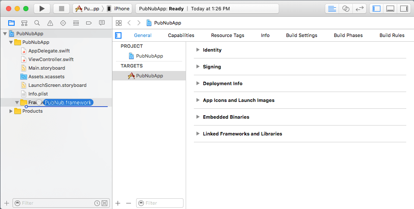Image resolution: width=414 pixels, height=209 pixels.
Task: Open the issue navigator warning icon
Action: (50, 23)
